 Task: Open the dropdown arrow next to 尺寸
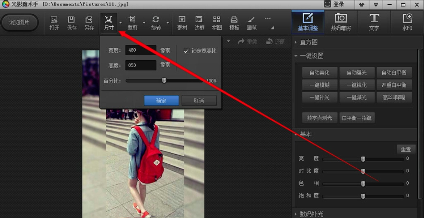[121, 23]
